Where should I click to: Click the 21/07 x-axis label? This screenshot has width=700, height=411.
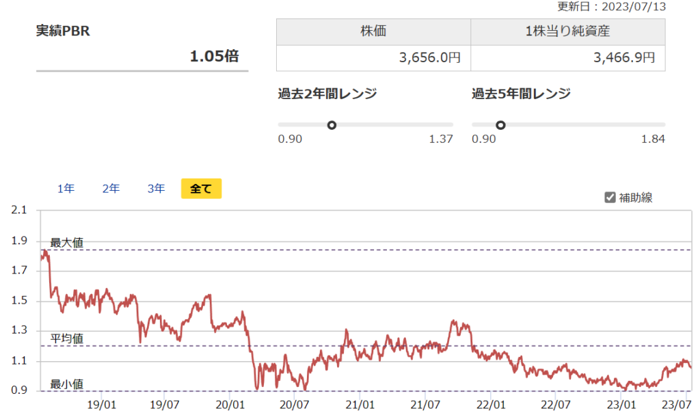tap(425, 405)
